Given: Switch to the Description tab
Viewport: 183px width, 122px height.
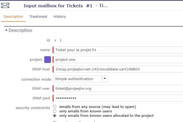Looking at the screenshot, I should (14, 17).
